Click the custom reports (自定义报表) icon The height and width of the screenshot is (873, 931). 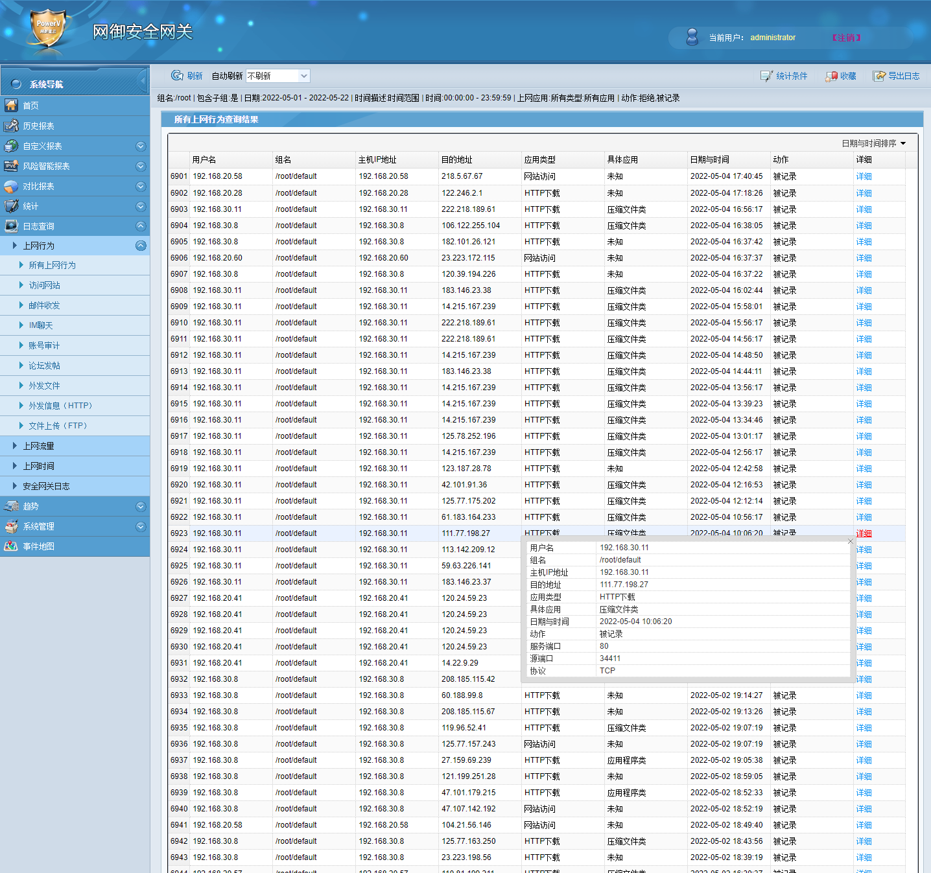(x=11, y=145)
